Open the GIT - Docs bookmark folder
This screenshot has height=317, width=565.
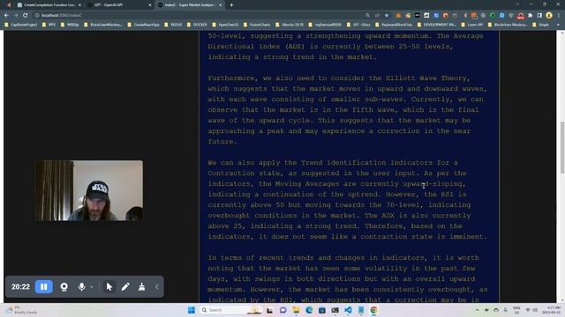pyautogui.click(x=359, y=25)
